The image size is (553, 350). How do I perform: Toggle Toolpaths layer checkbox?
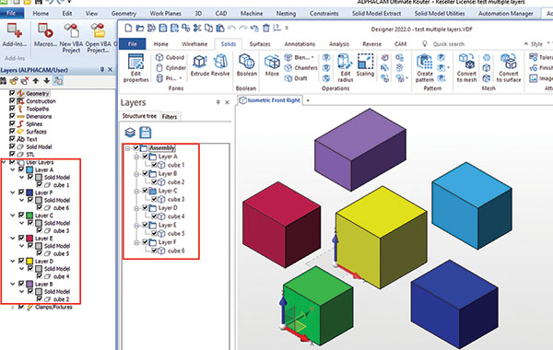point(12,108)
